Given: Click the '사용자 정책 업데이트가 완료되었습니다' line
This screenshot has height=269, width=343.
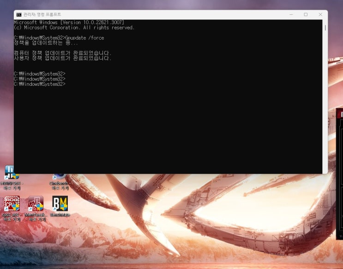Looking at the screenshot, I should click(63, 59).
